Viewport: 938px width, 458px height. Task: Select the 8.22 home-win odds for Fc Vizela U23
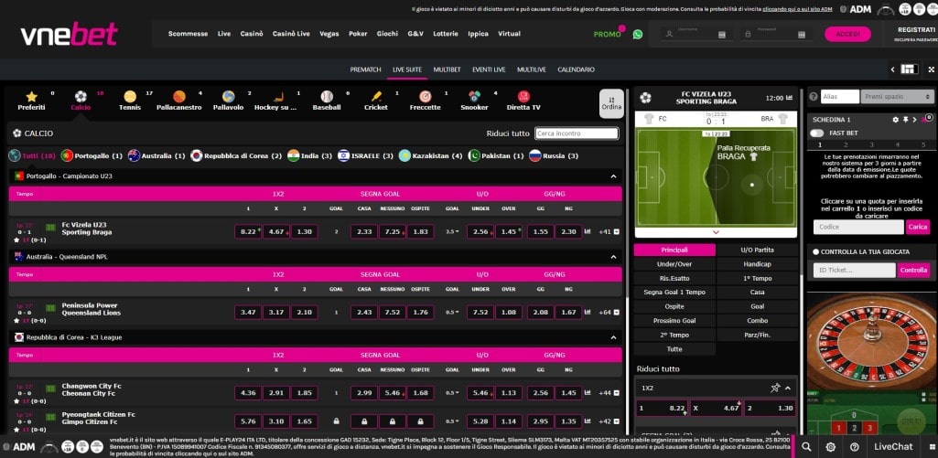(249, 231)
